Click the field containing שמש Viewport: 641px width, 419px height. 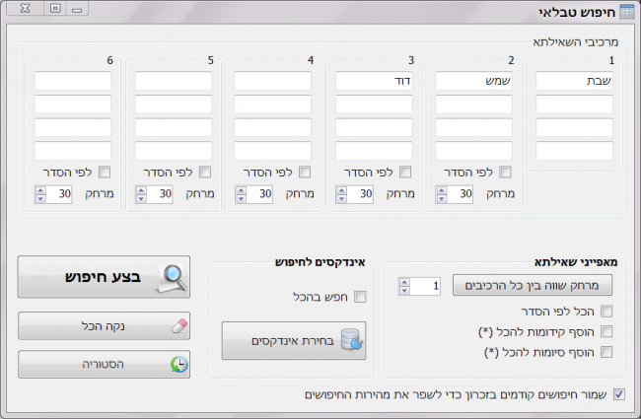473,81
